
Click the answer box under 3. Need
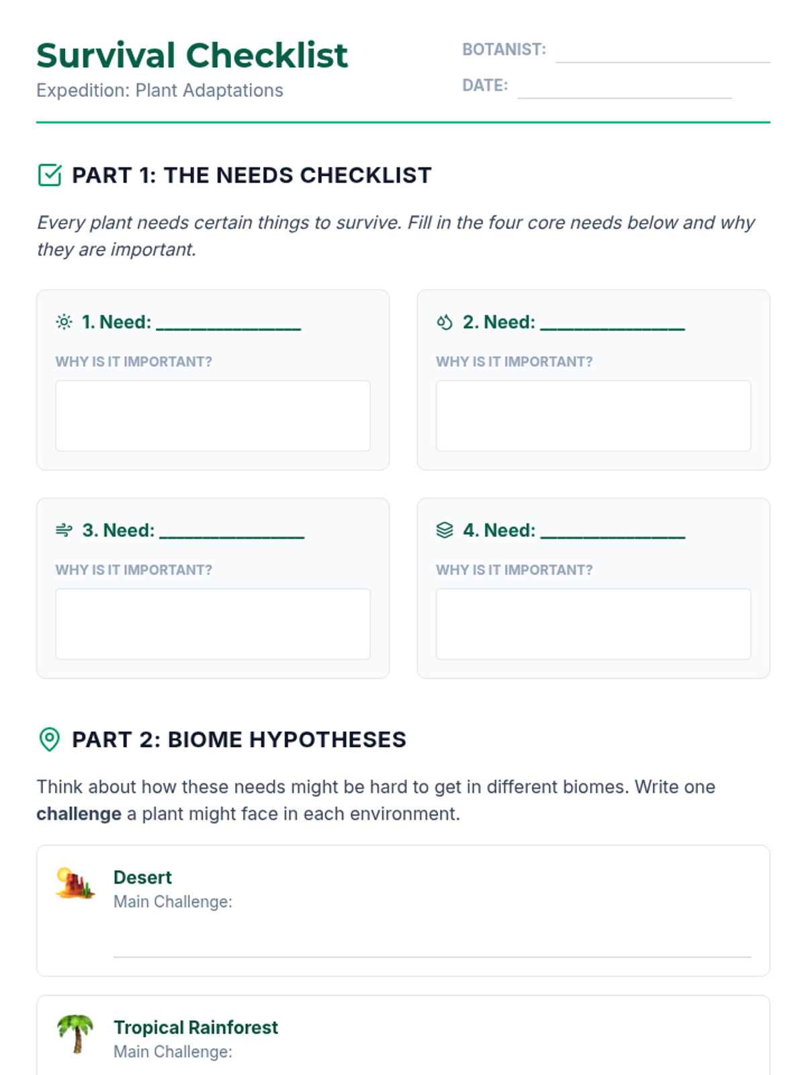[213, 624]
